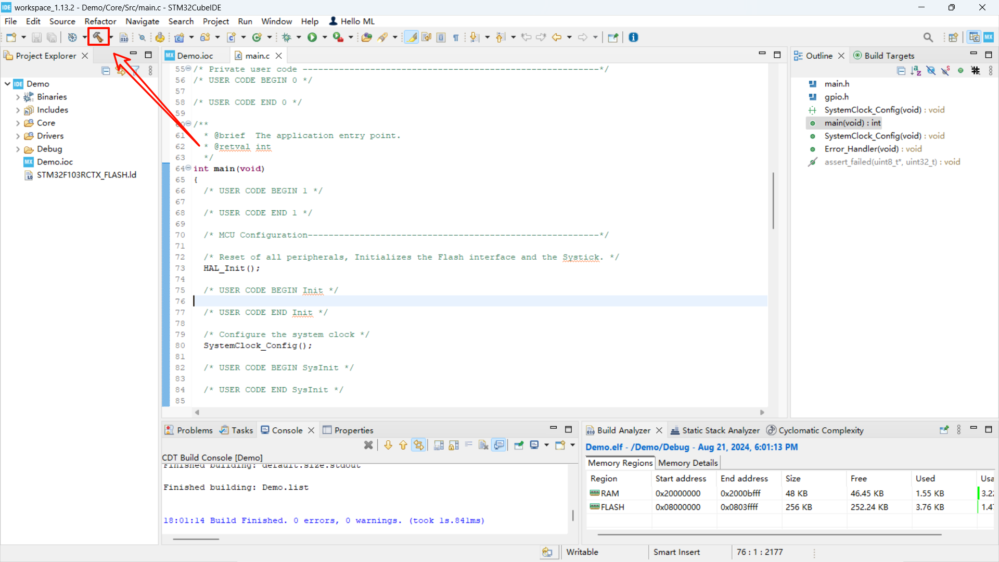Click the information icon in main toolbar
Image resolution: width=999 pixels, height=562 pixels.
(x=633, y=37)
